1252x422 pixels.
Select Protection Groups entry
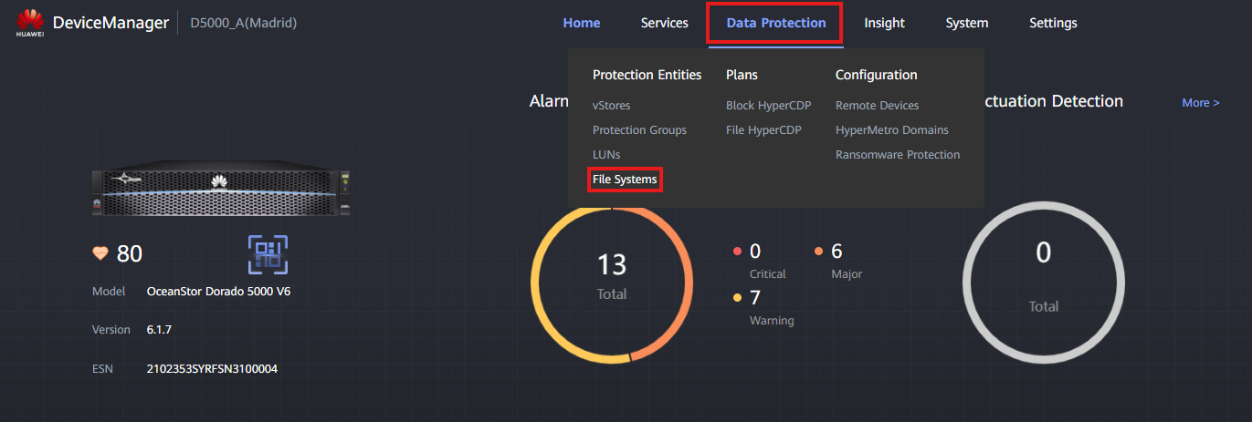pos(639,130)
